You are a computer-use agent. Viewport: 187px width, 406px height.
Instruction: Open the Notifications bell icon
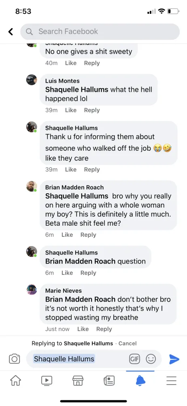(x=140, y=380)
